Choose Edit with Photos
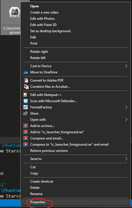Image resolution: width=132 pixels, height=208 pixels. (x=42, y=19)
